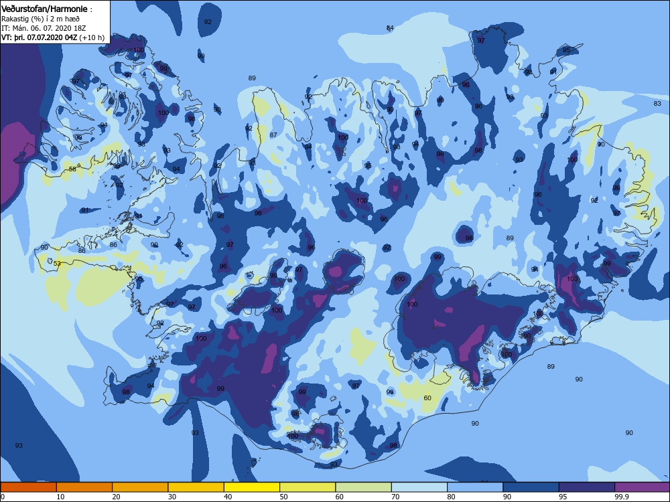Click the orange 10–20 legend swatch
This screenshot has width=670, height=502.
[x=84, y=487]
